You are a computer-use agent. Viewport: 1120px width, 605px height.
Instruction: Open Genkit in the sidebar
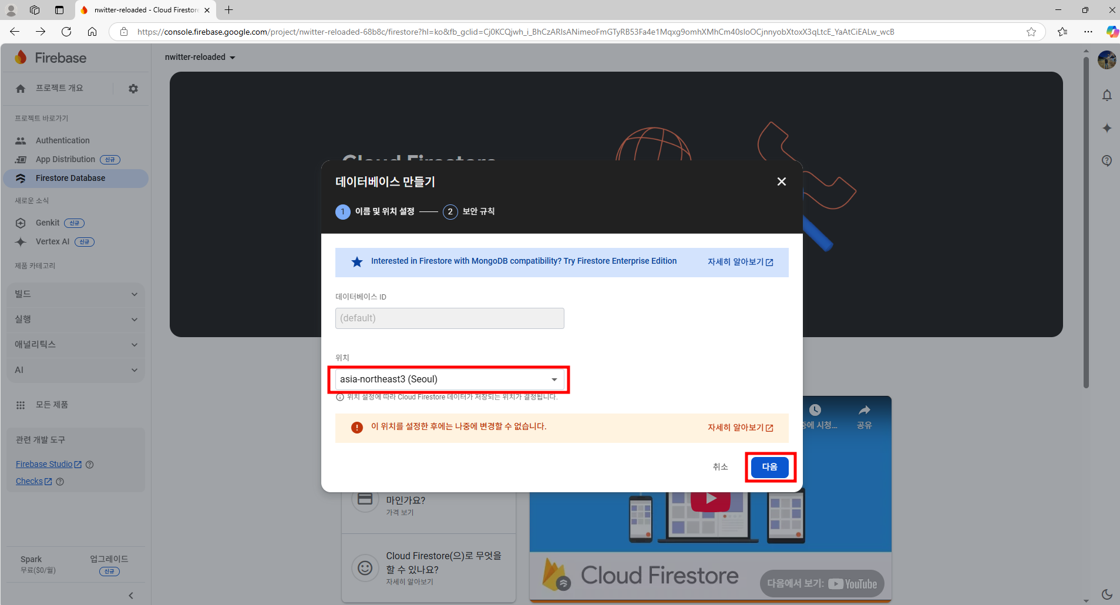pyautogui.click(x=48, y=223)
